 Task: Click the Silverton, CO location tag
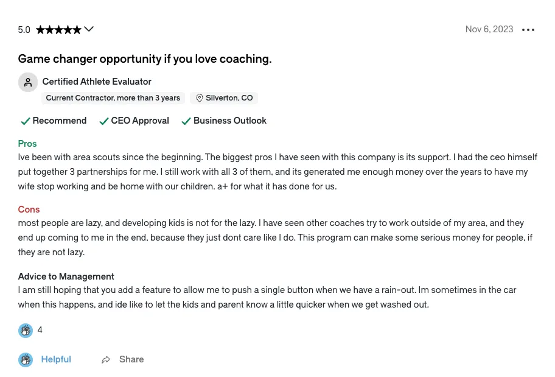pyautogui.click(x=224, y=98)
